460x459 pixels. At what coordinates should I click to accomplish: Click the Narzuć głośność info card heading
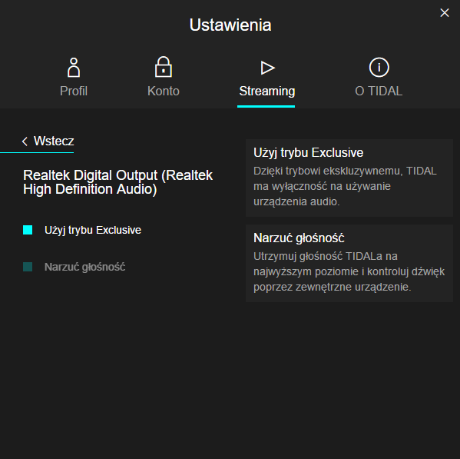(x=299, y=238)
